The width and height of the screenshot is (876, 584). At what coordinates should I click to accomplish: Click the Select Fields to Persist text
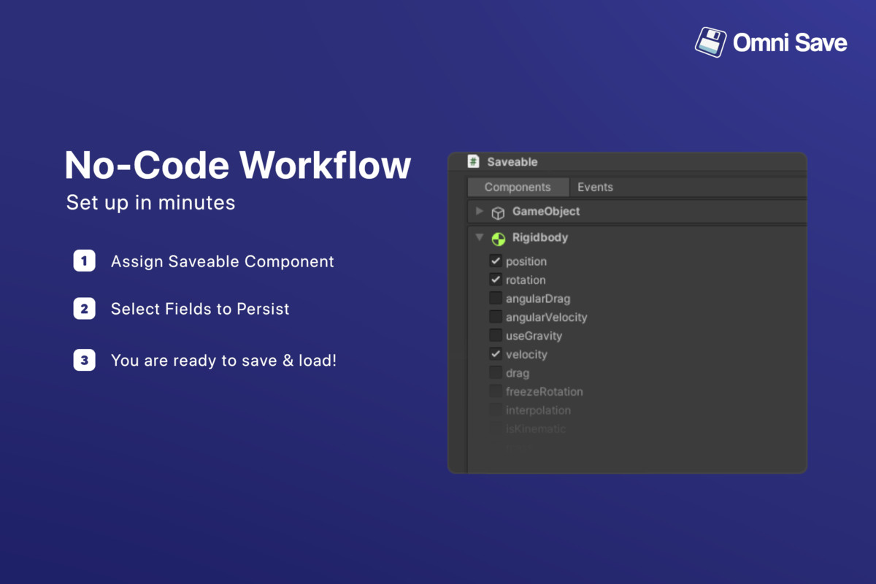[200, 309]
